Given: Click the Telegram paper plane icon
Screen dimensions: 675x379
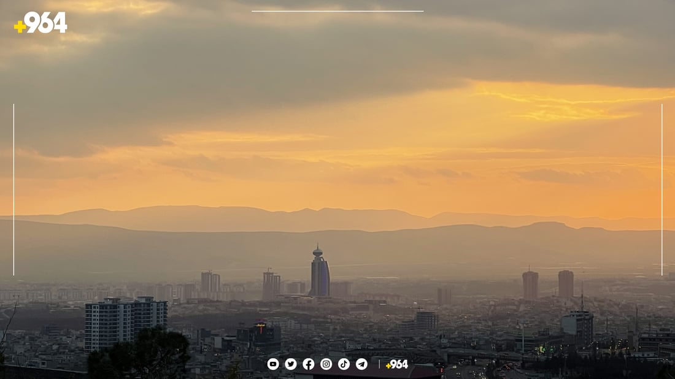Looking at the screenshot, I should tap(362, 364).
